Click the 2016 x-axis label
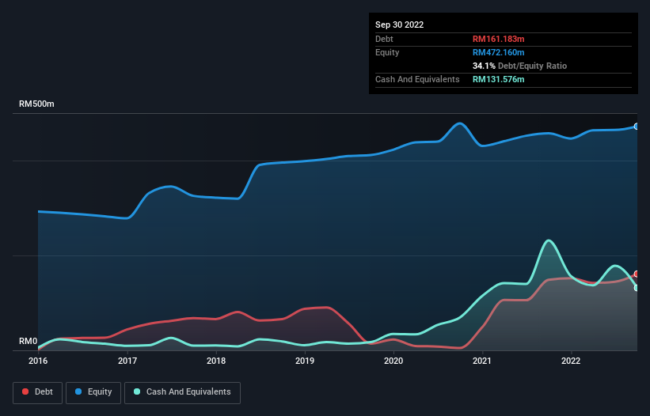The height and width of the screenshot is (416, 650). (38, 361)
